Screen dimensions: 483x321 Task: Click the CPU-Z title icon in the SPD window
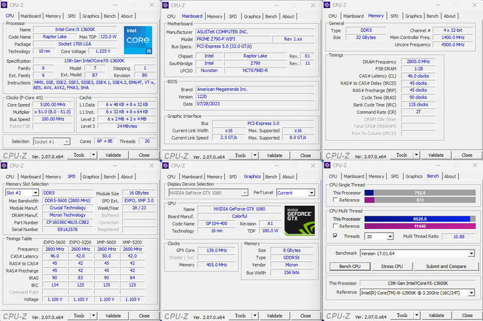click(x=5, y=165)
